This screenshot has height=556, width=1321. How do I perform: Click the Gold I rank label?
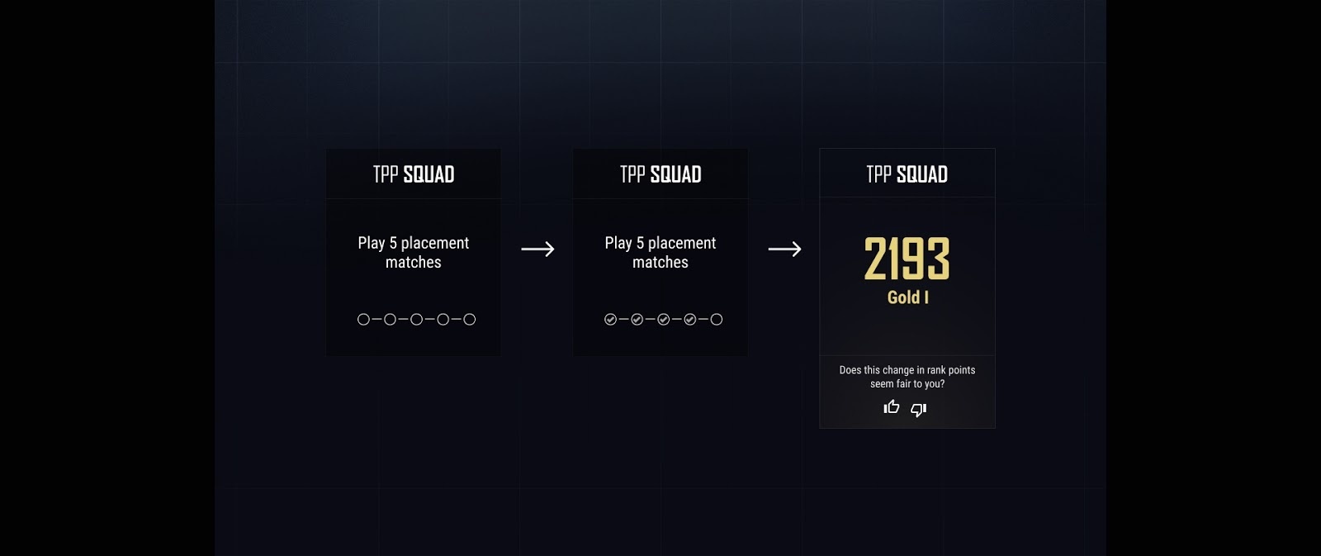[x=908, y=297]
